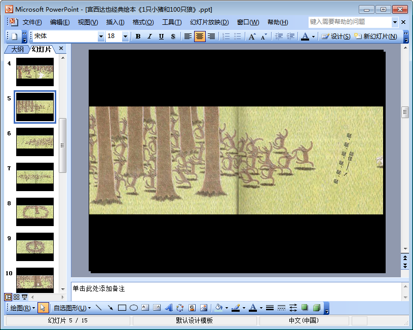413x330 pixels.
Task: Click the help question input box
Action: (350, 22)
